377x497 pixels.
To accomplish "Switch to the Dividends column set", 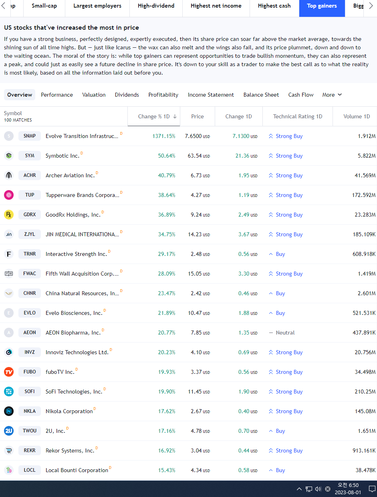I will [127, 95].
